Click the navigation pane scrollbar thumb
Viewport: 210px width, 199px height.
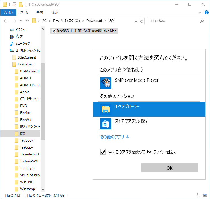[43, 102]
